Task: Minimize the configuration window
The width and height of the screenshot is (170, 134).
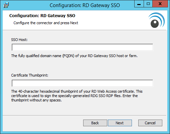Action: (139, 4)
